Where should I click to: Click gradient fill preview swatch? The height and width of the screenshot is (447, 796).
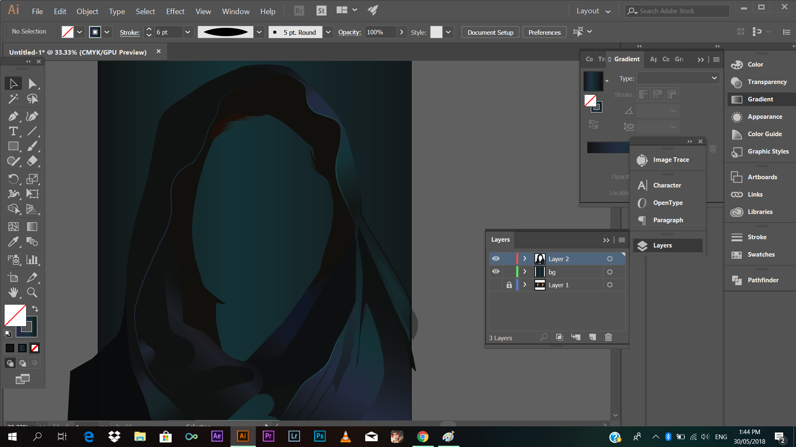(x=593, y=81)
